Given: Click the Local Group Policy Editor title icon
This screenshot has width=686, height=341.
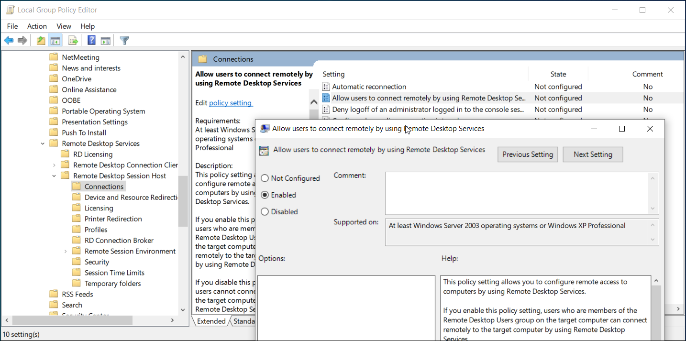Looking at the screenshot, I should pyautogui.click(x=10, y=10).
